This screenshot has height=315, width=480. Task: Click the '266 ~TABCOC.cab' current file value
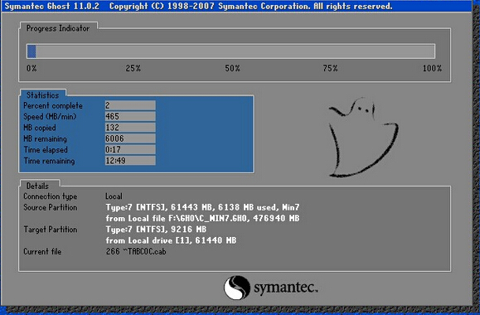point(136,251)
